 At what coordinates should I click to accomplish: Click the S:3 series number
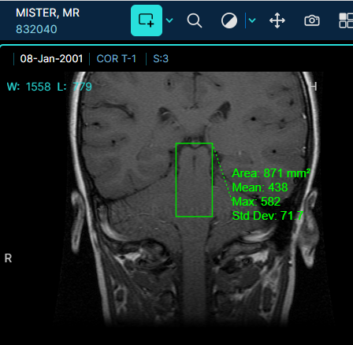pos(161,58)
